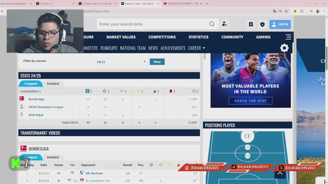
Task: Sort by yellow cards column icon
Action: [x=138, y=91]
